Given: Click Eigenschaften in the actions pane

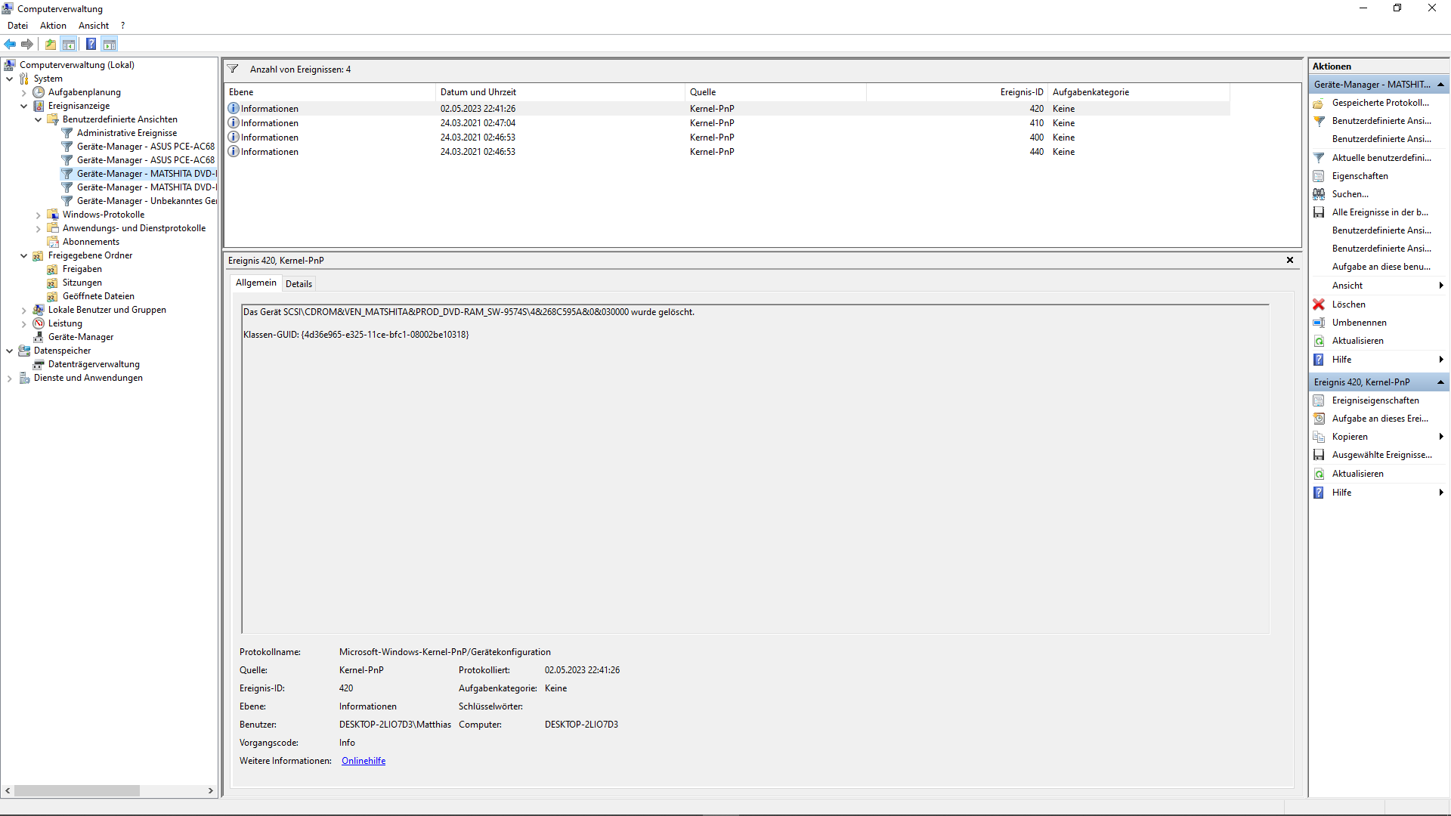Looking at the screenshot, I should [1360, 176].
